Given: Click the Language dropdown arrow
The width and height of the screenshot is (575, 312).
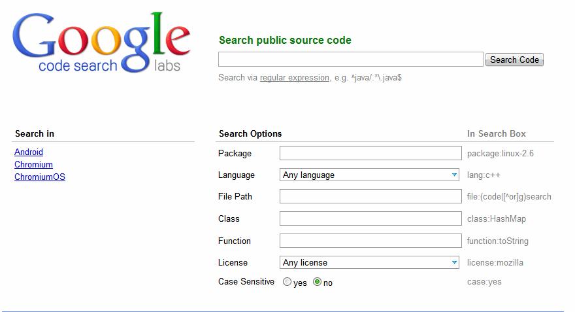Looking at the screenshot, I should (454, 175).
